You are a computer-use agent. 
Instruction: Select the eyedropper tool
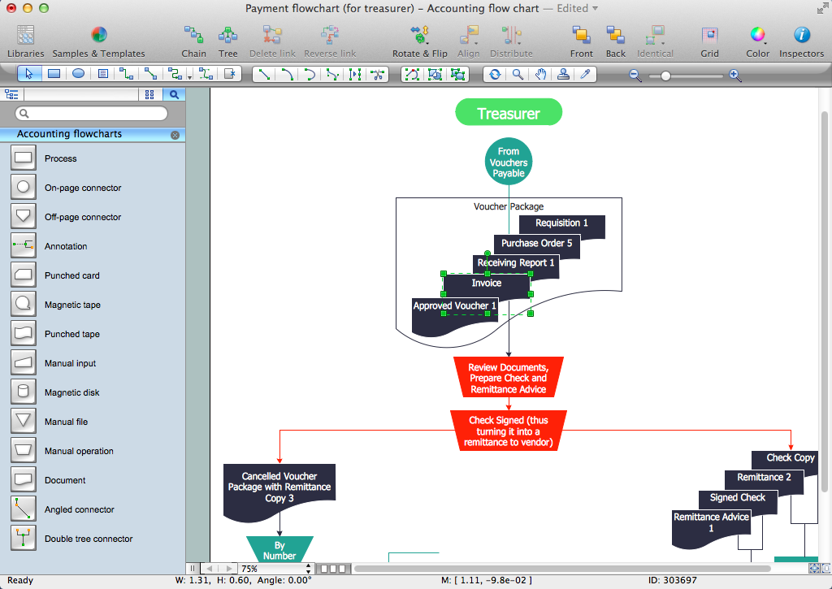585,74
